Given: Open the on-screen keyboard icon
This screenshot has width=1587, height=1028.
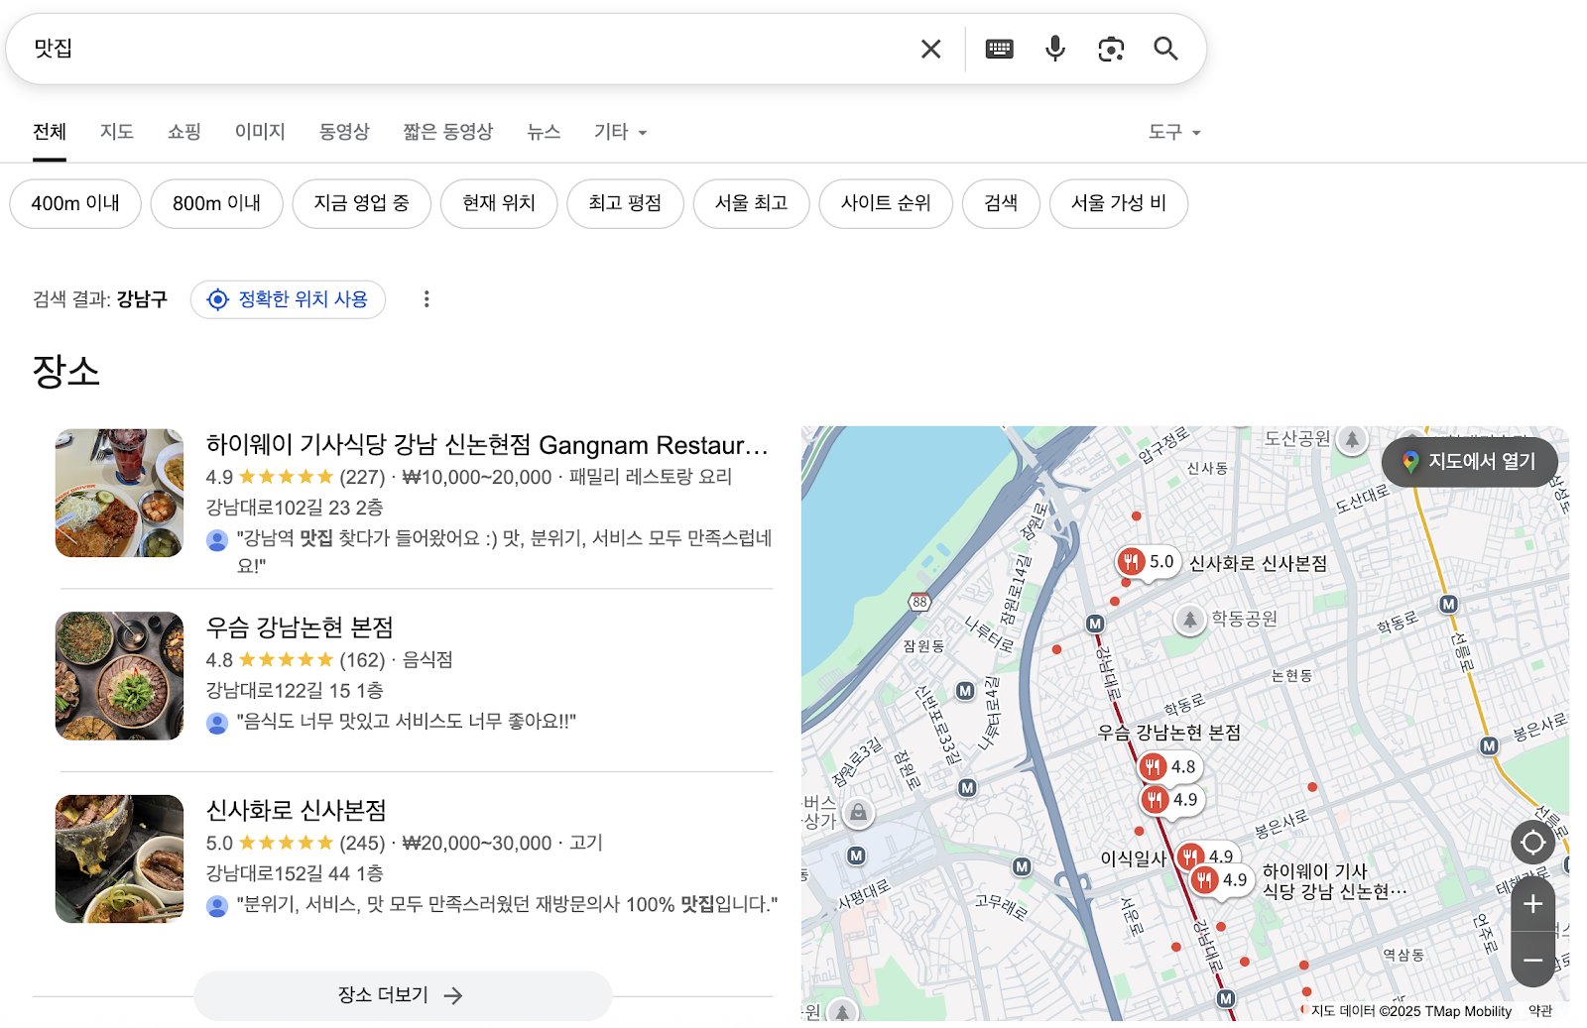Looking at the screenshot, I should pos(999,48).
